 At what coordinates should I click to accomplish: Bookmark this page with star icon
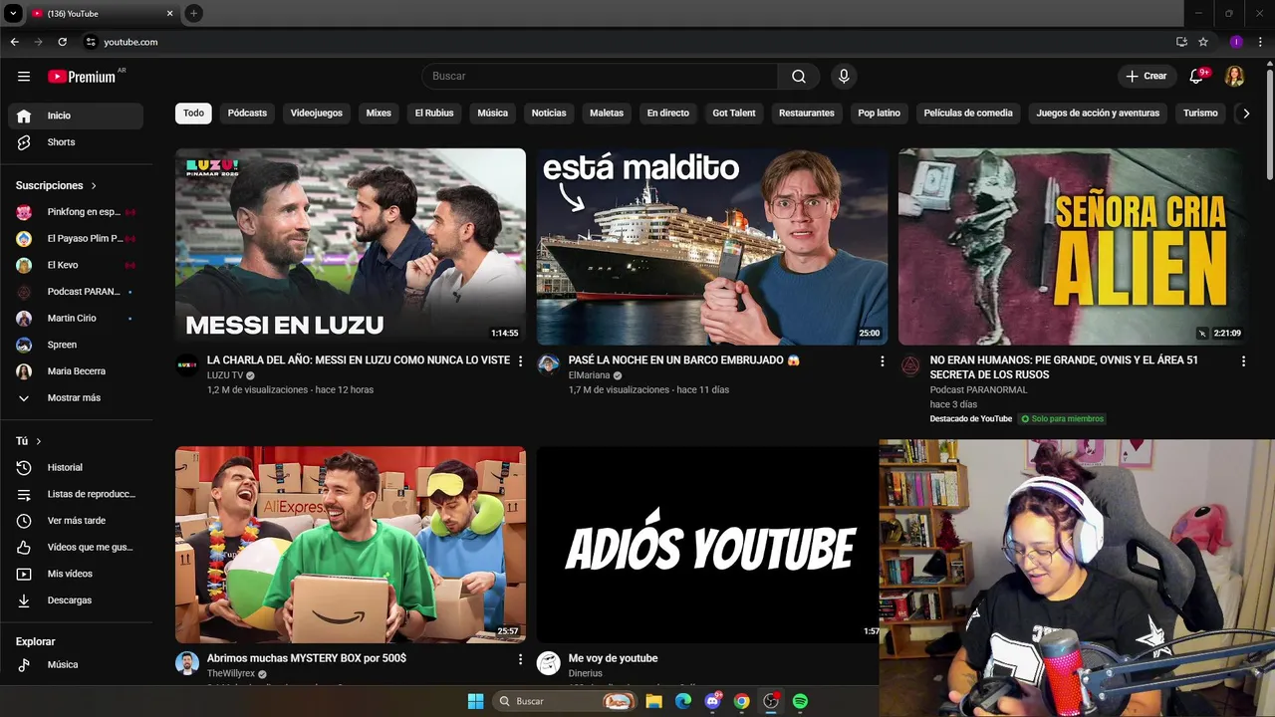point(1203,42)
